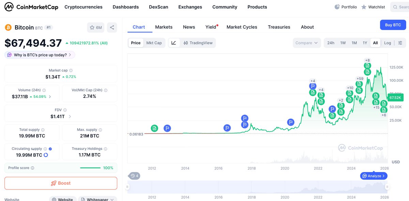Click the green news marker near 2012

[154, 128]
